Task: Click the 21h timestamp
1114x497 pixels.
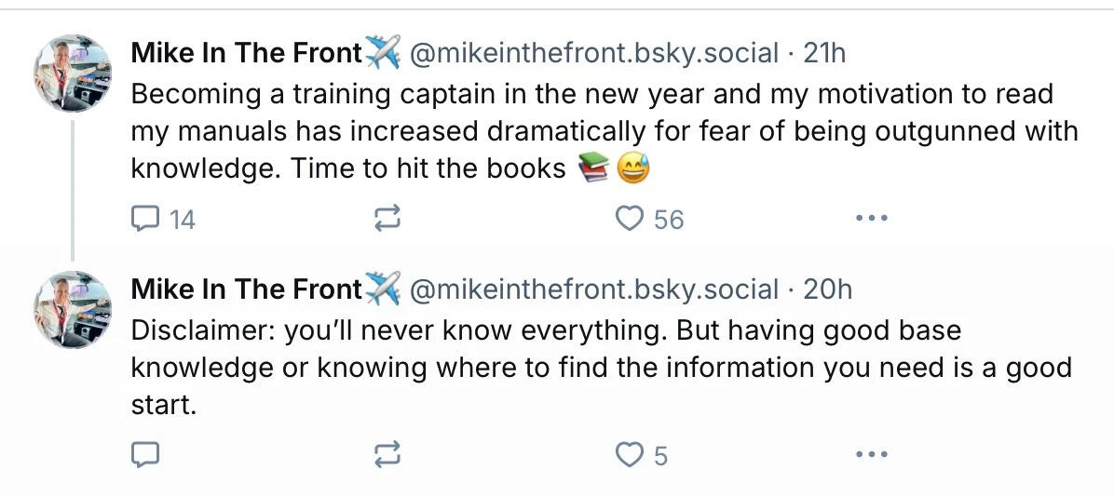Action: pos(824,54)
